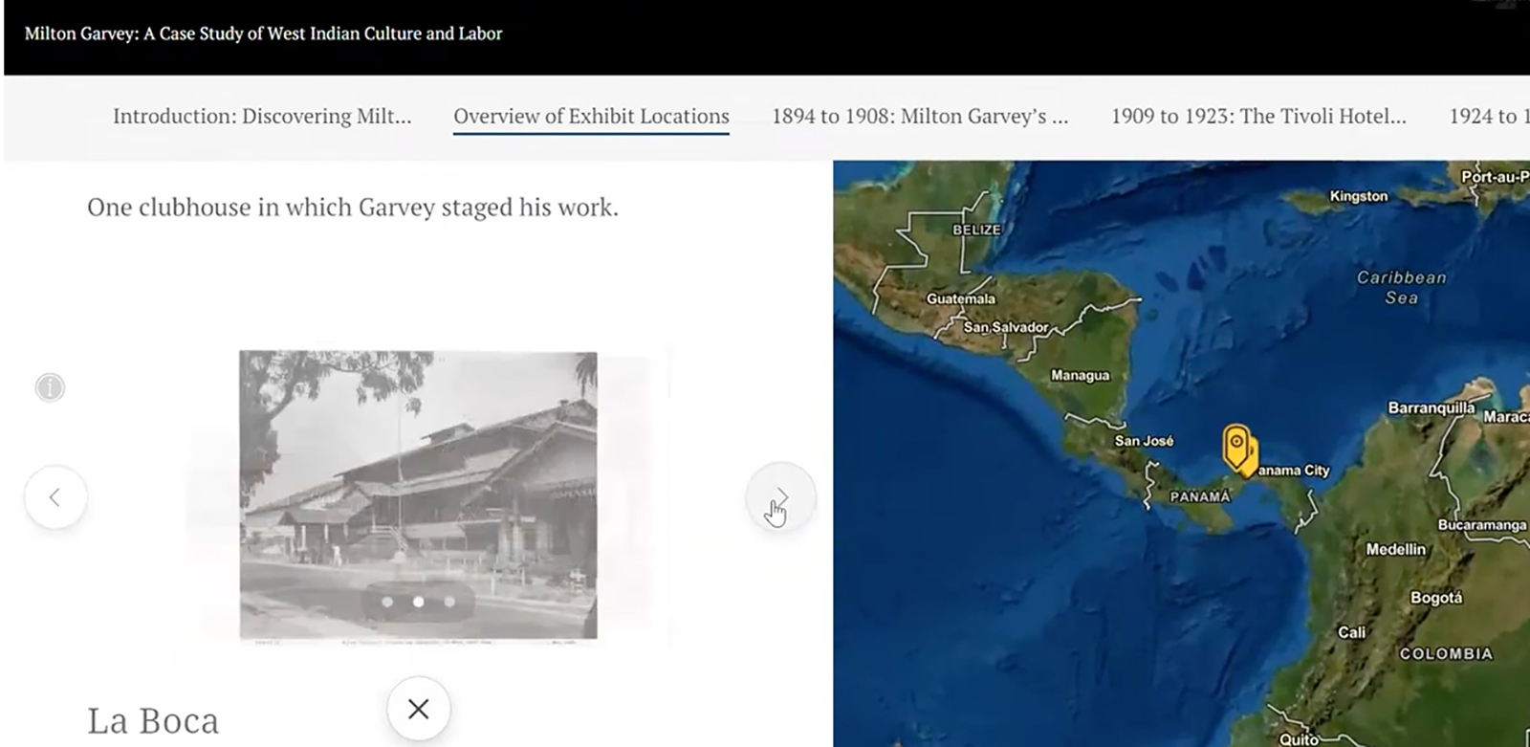1530x747 pixels.
Task: Click the Quito label on the map
Action: pos(1299,739)
